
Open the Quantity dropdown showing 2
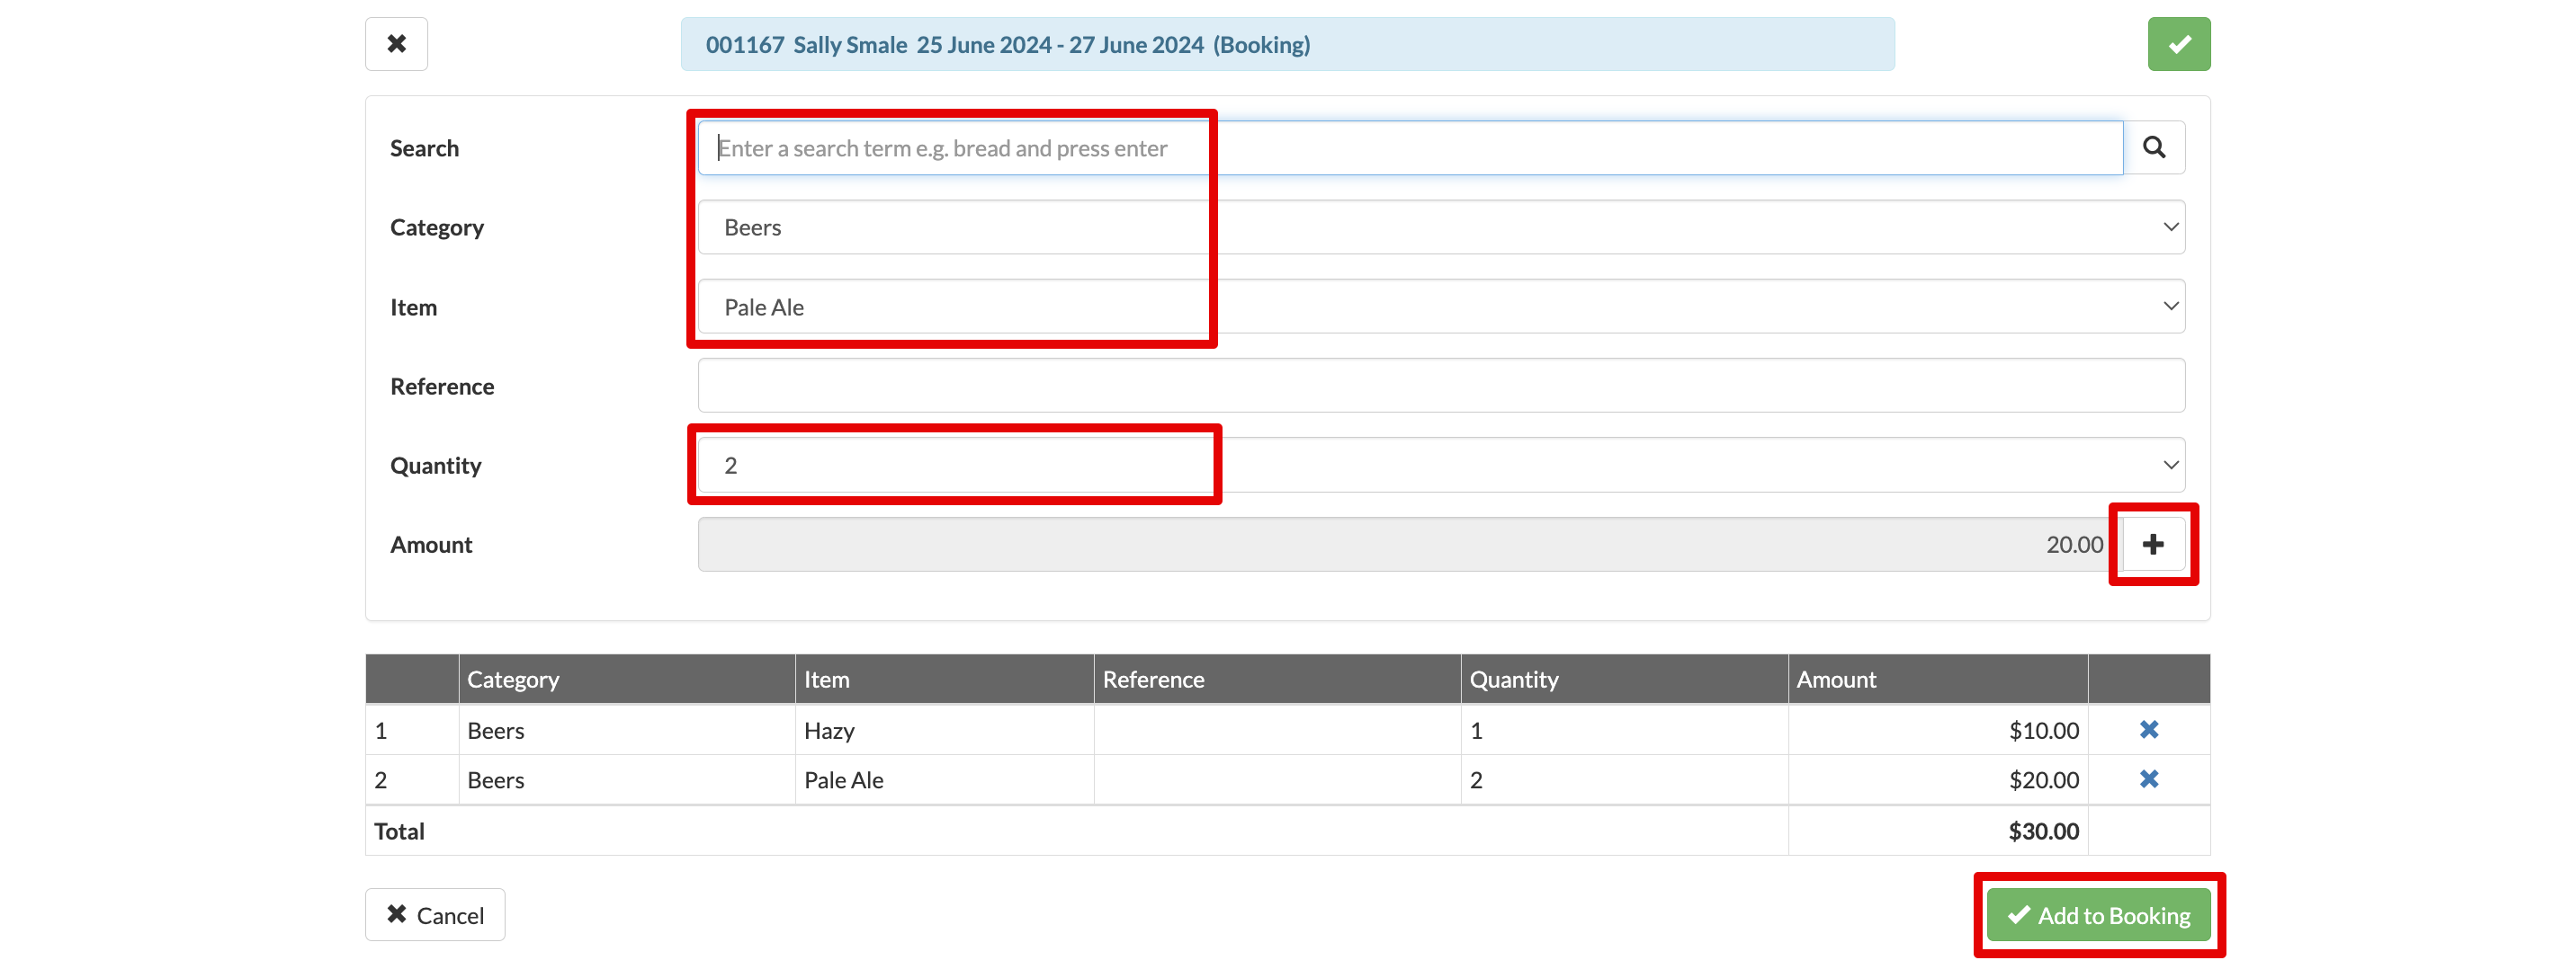(1440, 466)
